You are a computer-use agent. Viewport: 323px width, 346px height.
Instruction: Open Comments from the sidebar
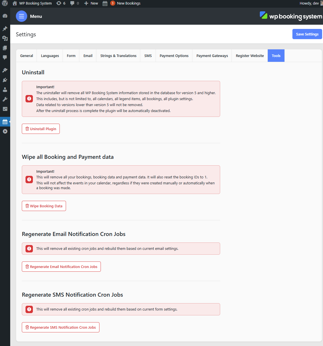tap(5, 58)
